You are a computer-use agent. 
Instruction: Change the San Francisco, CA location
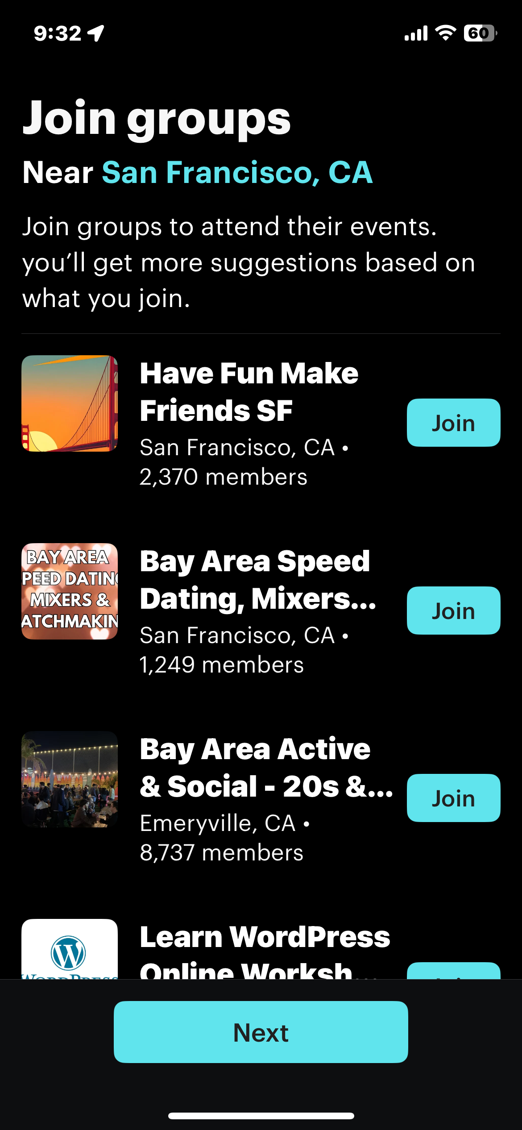click(x=237, y=172)
